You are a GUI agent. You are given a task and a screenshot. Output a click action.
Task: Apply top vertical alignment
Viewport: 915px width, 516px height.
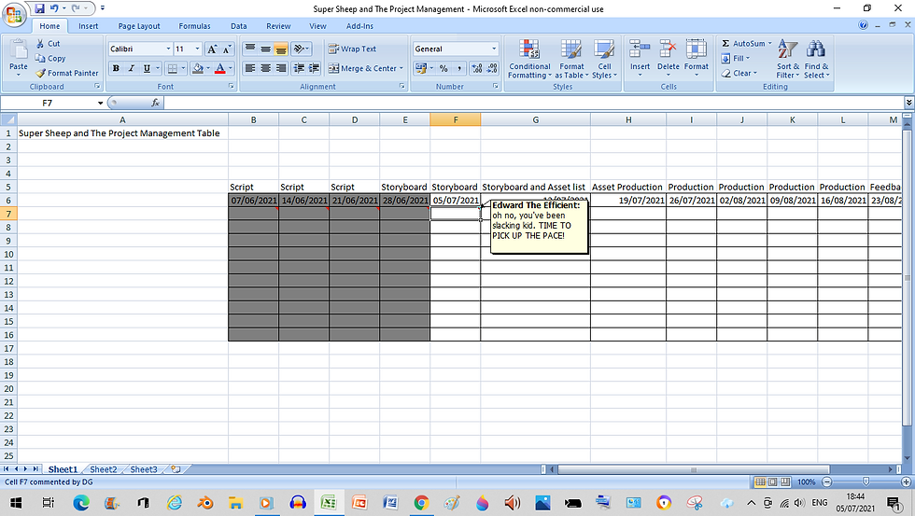(x=250, y=49)
